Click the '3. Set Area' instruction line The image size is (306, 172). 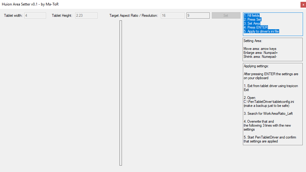point(252,23)
